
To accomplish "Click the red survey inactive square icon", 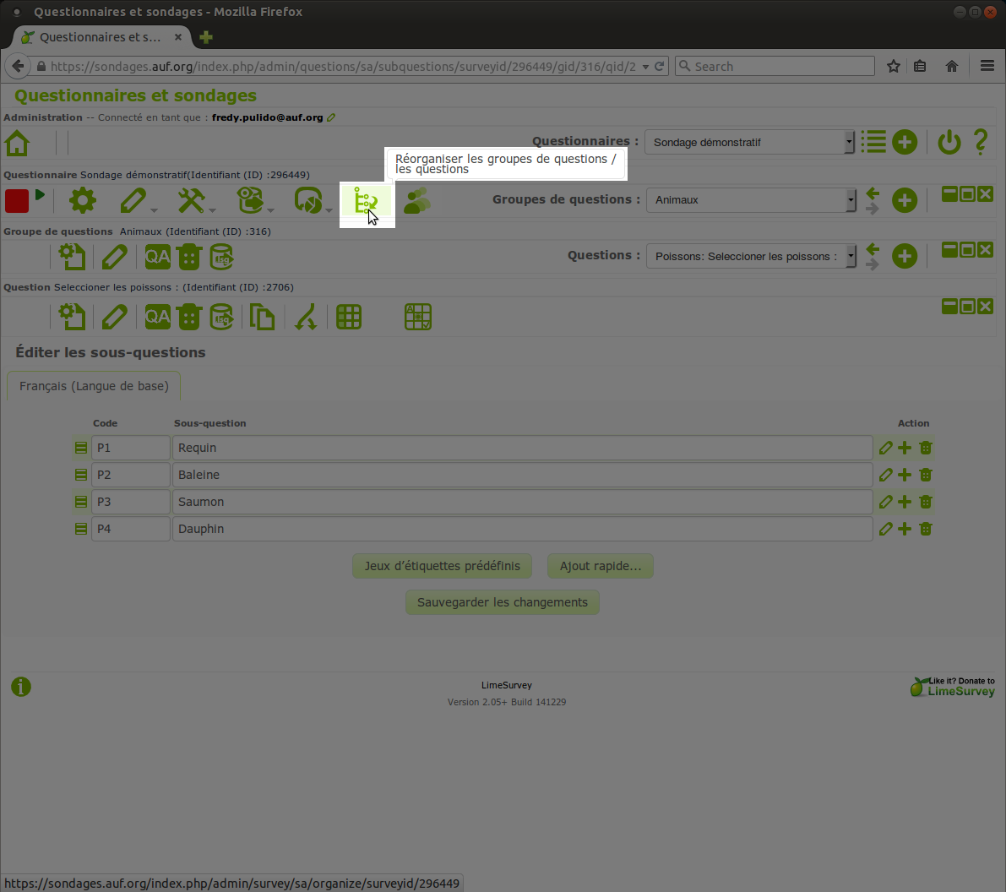I will pos(17,201).
